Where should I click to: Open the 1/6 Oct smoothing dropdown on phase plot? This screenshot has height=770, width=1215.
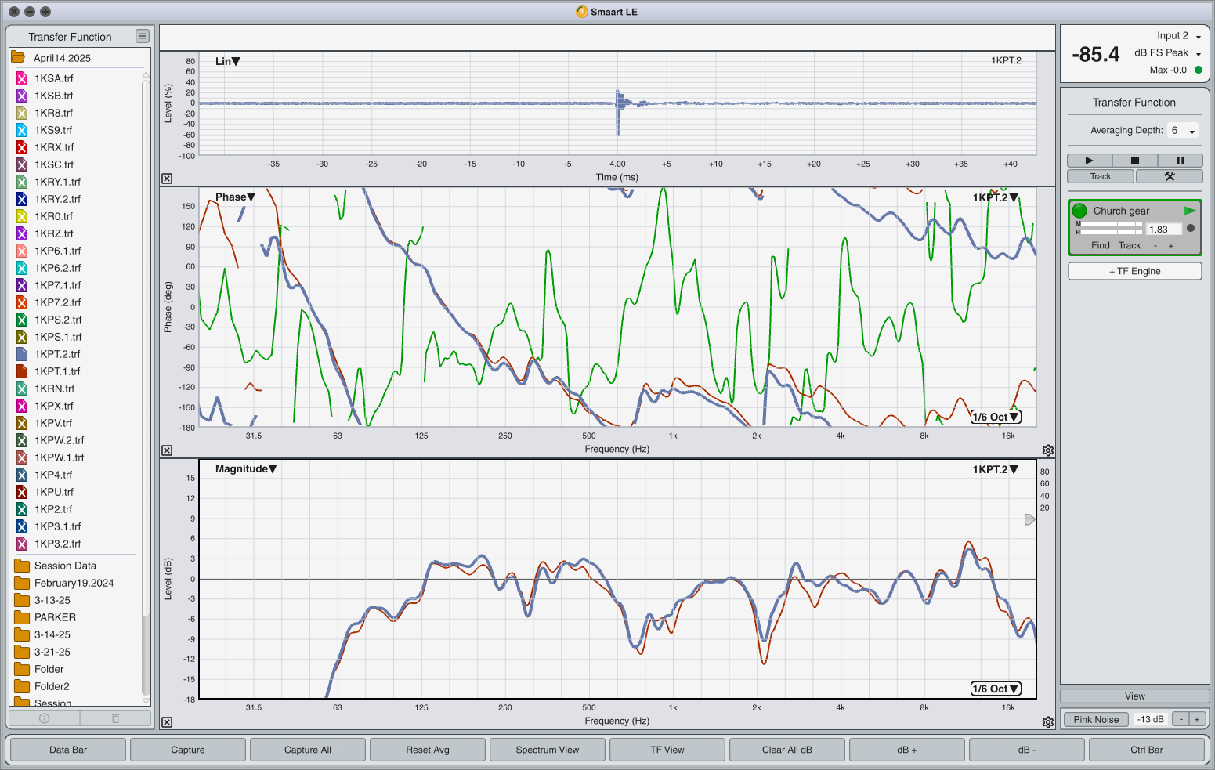(996, 417)
